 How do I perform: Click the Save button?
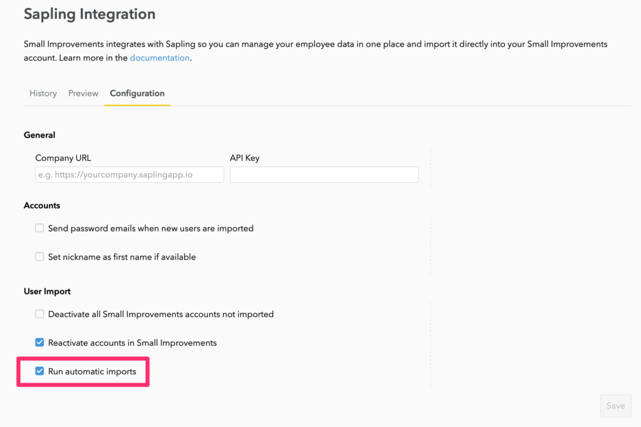click(616, 406)
